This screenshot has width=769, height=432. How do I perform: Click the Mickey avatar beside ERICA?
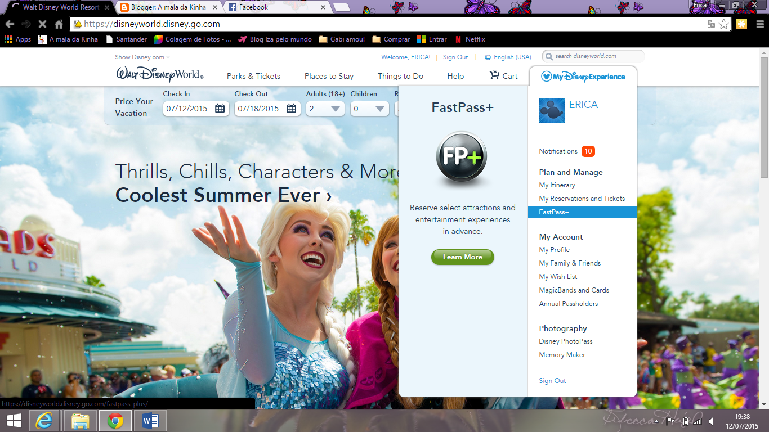[552, 110]
